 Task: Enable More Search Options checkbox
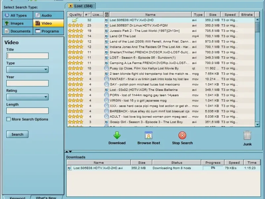pos(9,119)
